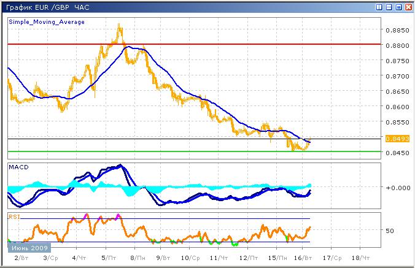Select the RSI panel label
The image size is (415, 268).
14,216
